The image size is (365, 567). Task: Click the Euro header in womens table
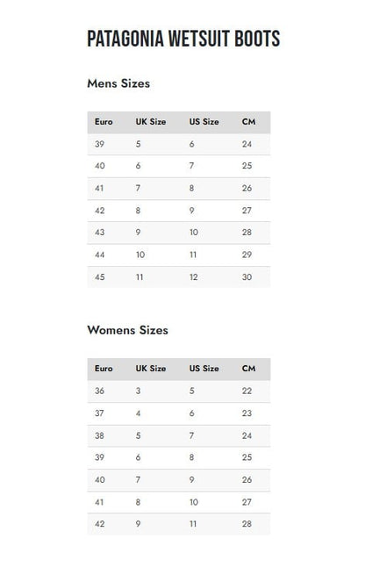click(104, 369)
